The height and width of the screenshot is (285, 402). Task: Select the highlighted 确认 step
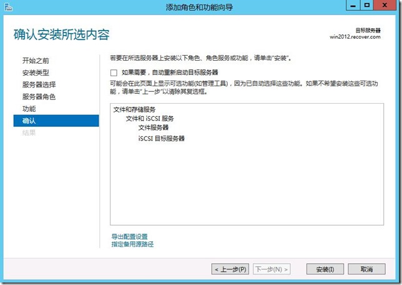(x=56, y=121)
